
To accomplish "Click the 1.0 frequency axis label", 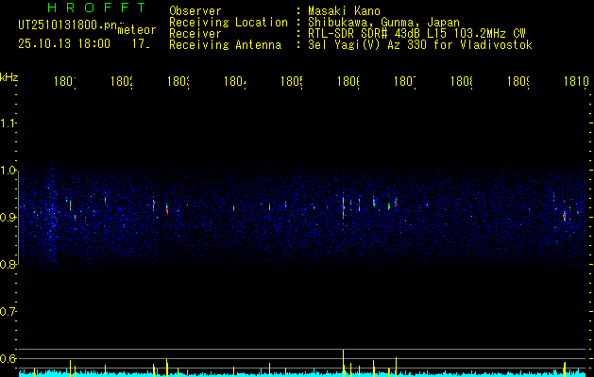I will (8, 171).
